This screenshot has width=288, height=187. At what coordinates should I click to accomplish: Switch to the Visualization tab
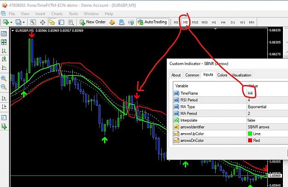click(241, 75)
